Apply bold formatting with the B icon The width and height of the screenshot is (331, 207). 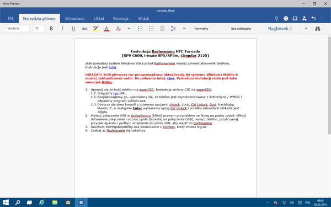coord(51,29)
